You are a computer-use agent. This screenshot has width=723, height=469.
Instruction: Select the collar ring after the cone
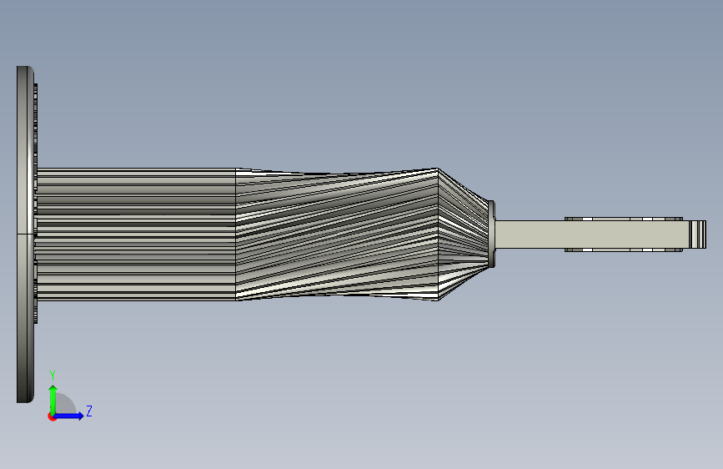coord(491,234)
